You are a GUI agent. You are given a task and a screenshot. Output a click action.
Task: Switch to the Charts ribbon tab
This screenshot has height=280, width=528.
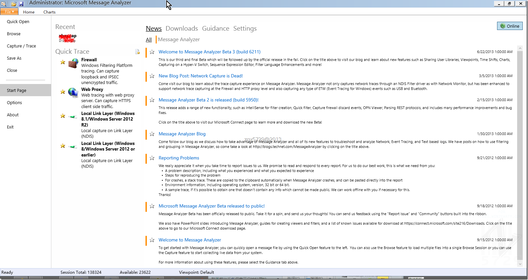(49, 12)
